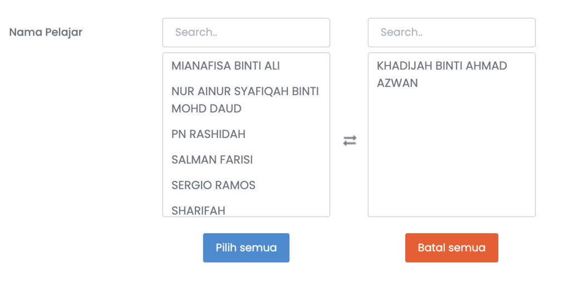This screenshot has width=570, height=281.
Task: Click the word FARISI in the left list
Action: tap(234, 160)
